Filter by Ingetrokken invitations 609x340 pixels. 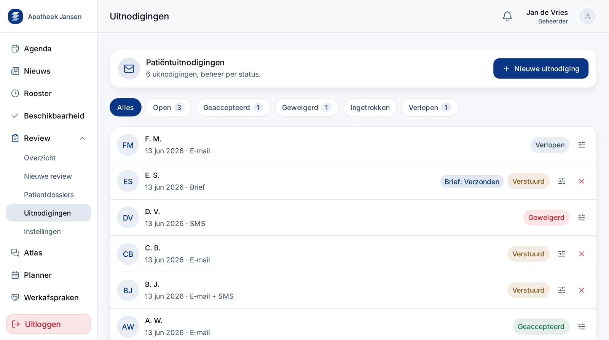click(370, 108)
